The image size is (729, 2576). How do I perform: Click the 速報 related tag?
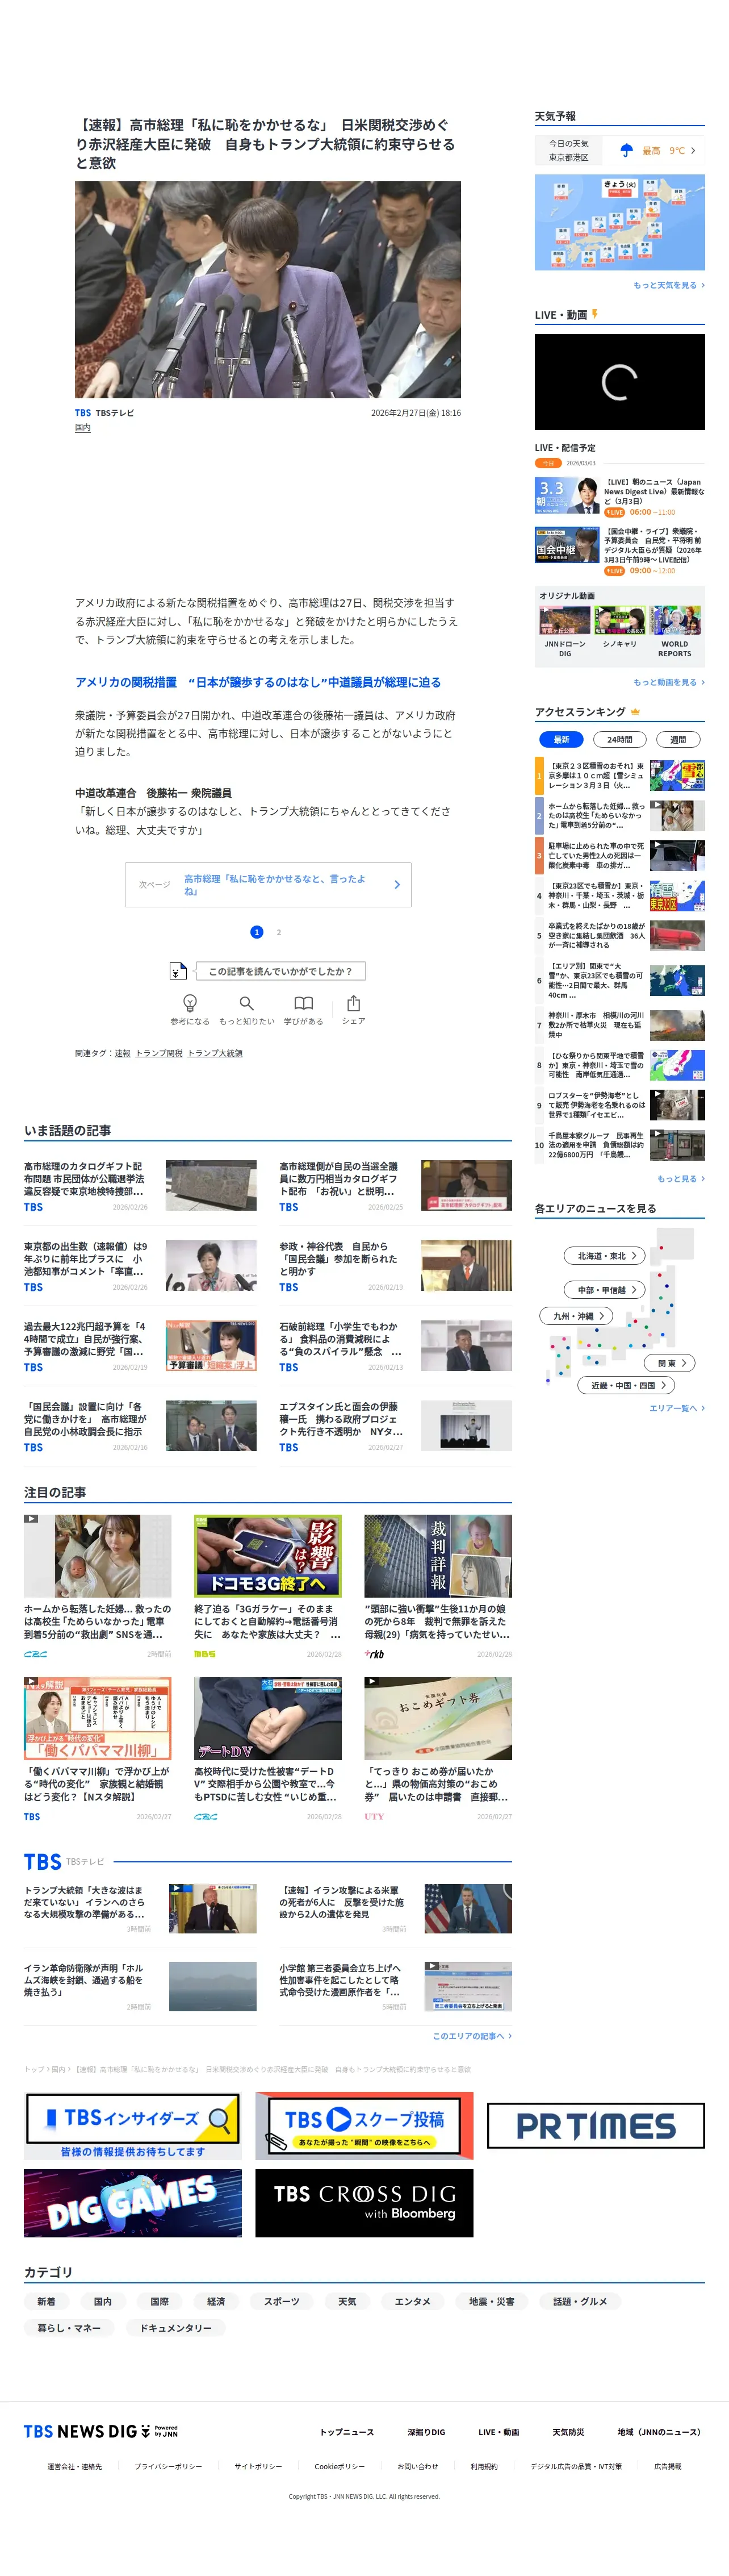(x=122, y=1053)
